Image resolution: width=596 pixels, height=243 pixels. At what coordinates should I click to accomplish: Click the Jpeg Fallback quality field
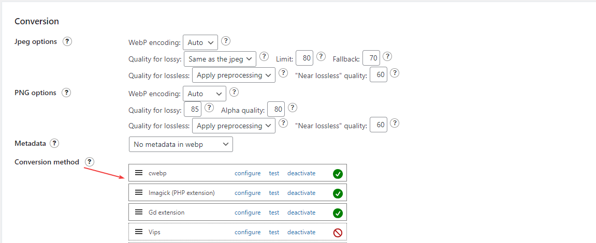(x=371, y=58)
